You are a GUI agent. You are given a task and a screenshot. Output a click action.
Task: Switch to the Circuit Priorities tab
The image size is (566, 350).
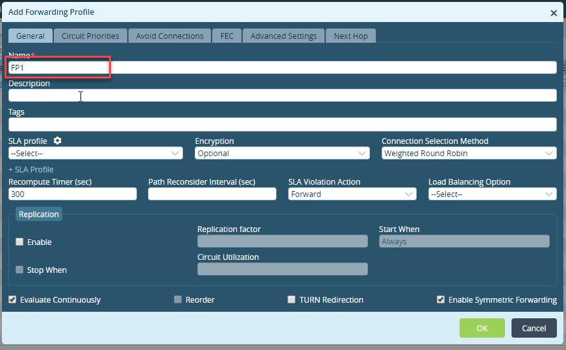click(90, 36)
